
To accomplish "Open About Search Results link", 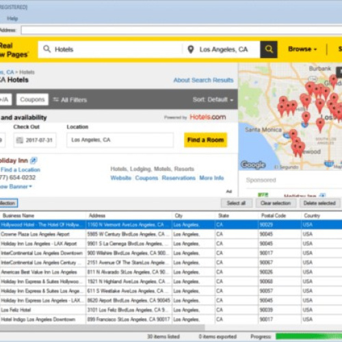I will coord(203,80).
